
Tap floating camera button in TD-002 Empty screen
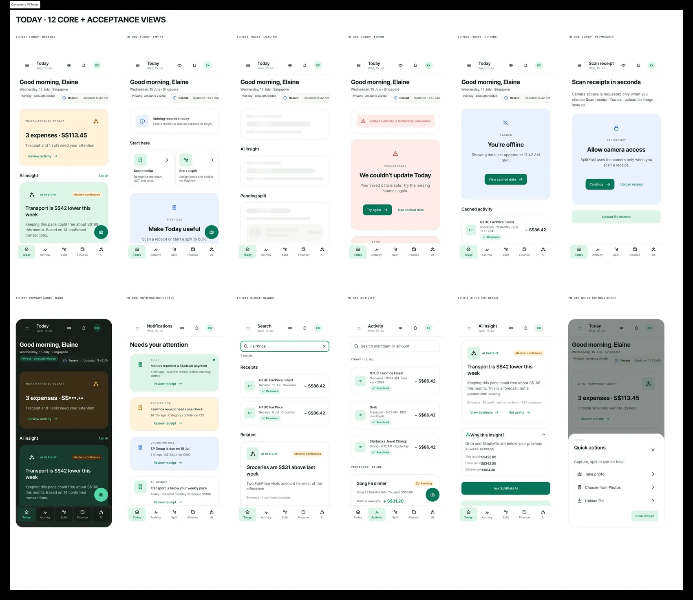click(x=212, y=232)
